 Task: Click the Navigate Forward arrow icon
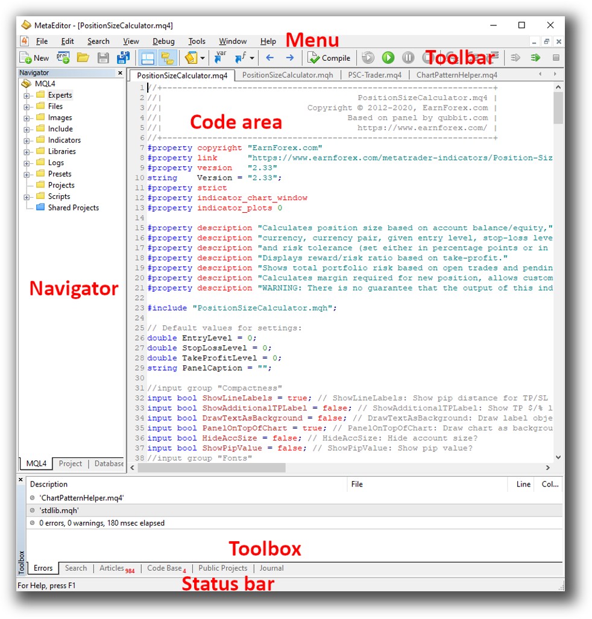(x=289, y=58)
